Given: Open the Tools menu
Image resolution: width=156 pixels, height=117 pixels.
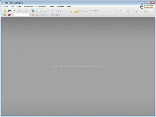Looking at the screenshot, I should point(51,6).
